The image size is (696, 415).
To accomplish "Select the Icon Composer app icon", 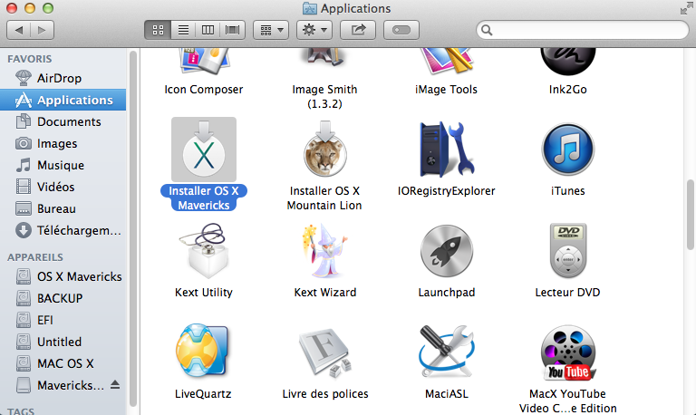I will pyautogui.click(x=204, y=62).
